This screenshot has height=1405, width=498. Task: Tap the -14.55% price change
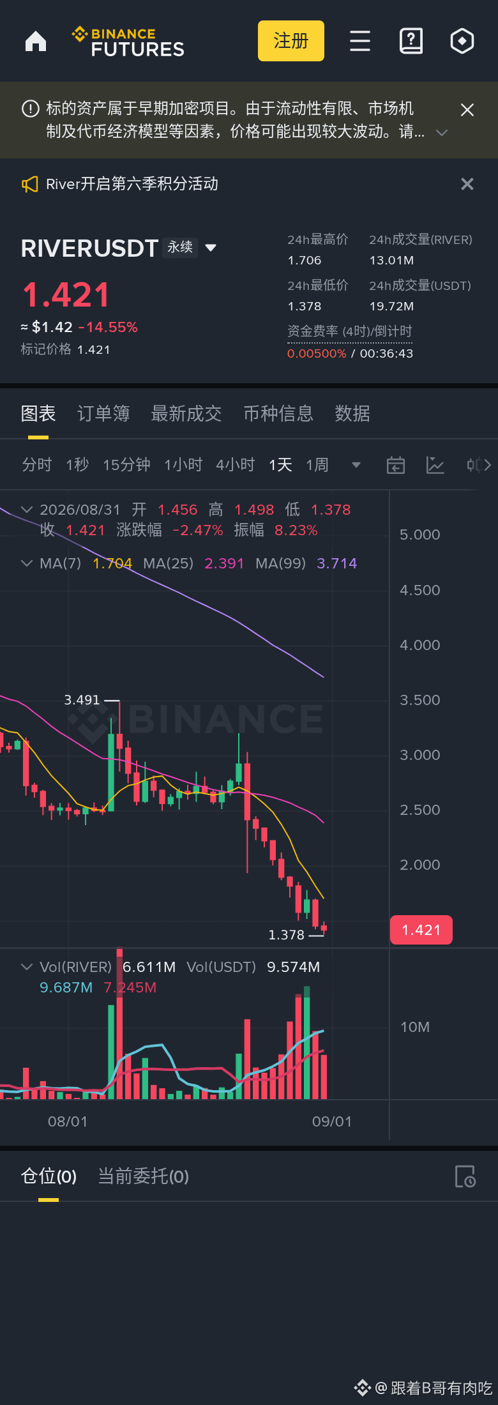tap(108, 327)
